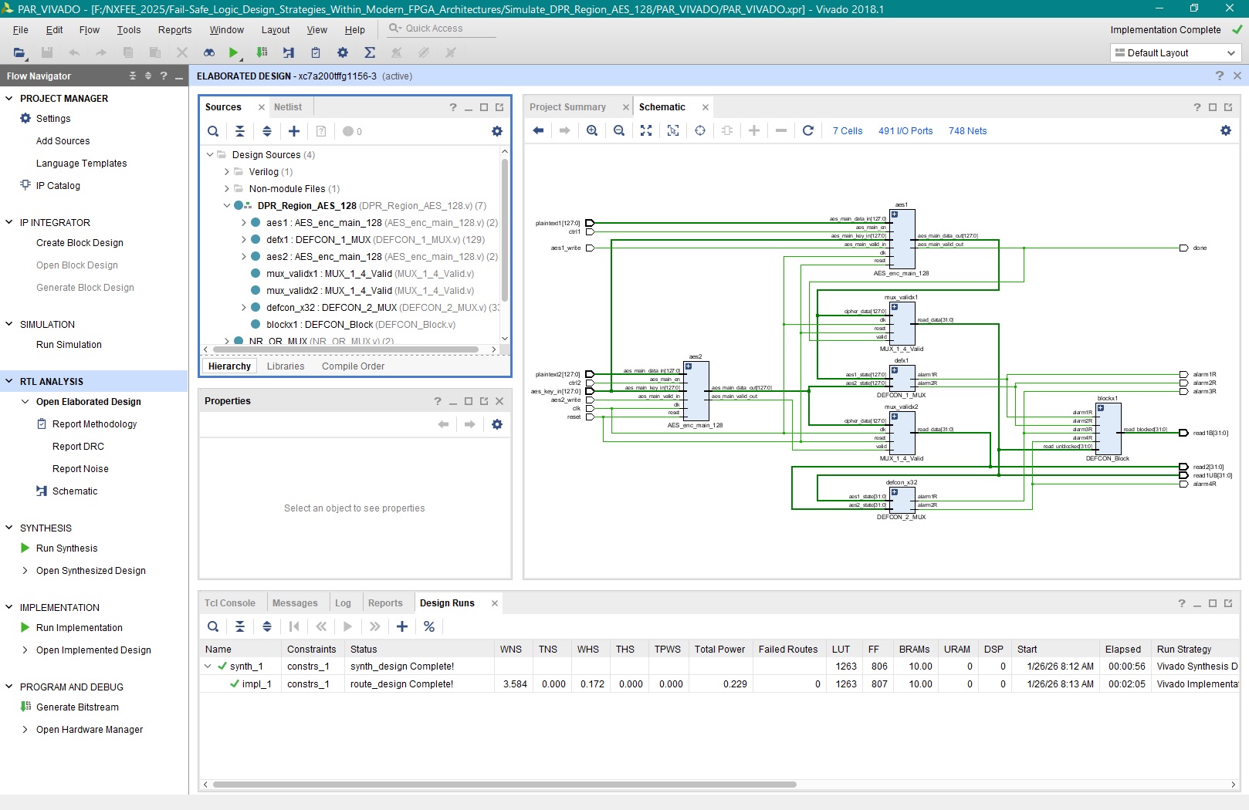Click the binoculars Find toolbar icon
This screenshot has height=810, width=1249.
(x=209, y=52)
